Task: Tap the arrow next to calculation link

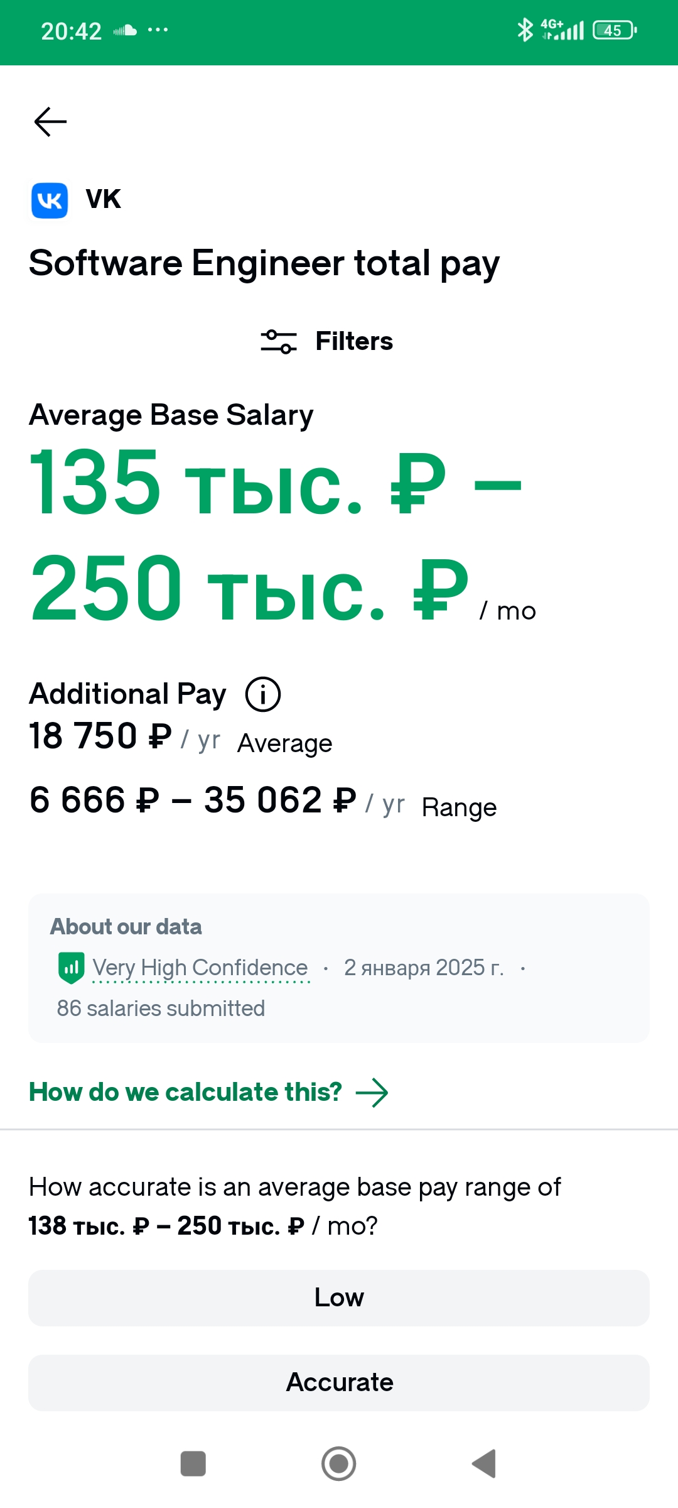Action: coord(372,1093)
